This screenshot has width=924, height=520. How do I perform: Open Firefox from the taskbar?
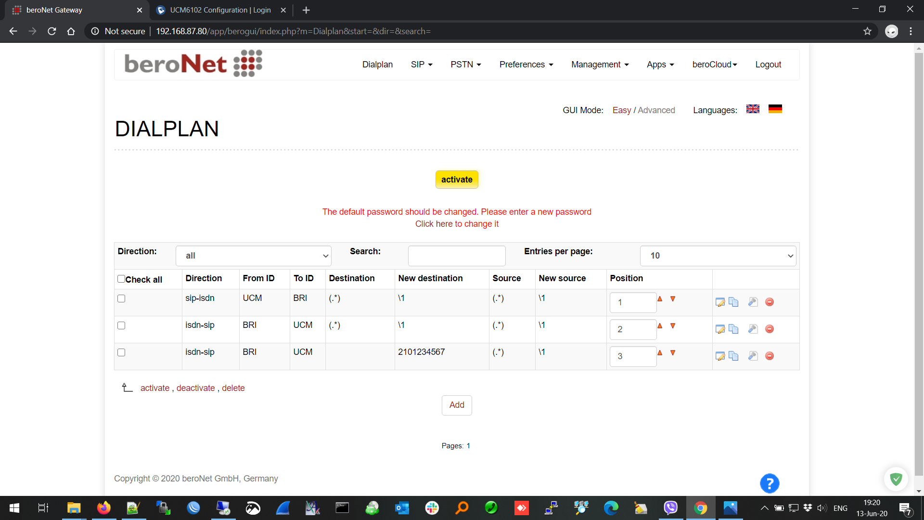tap(103, 508)
